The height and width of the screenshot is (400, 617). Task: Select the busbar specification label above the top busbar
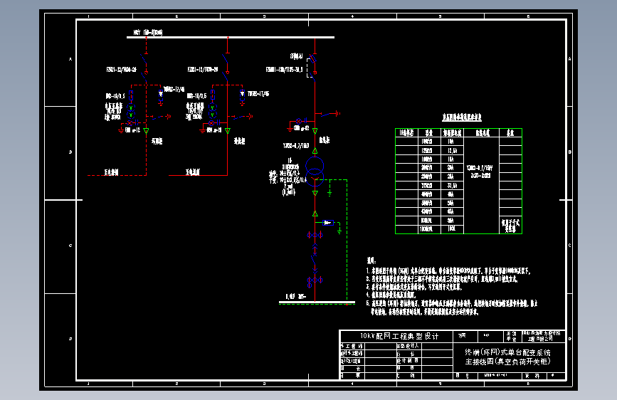coord(148,32)
